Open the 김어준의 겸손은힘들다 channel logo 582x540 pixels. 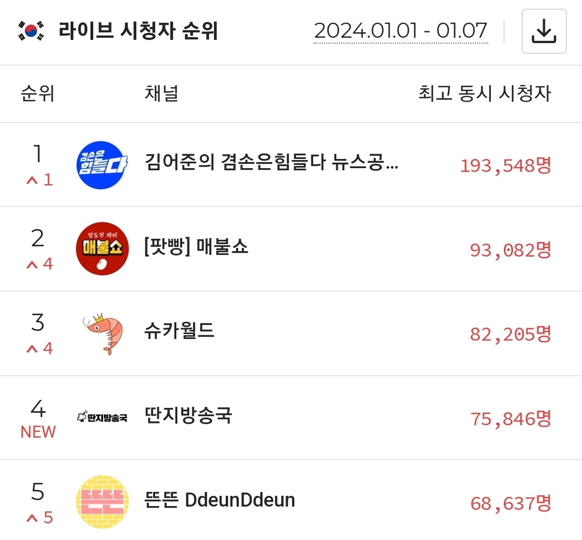click(x=102, y=164)
